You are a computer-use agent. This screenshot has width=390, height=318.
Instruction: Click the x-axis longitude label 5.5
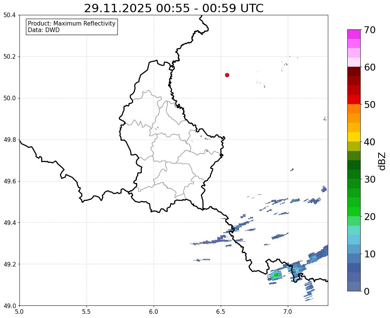point(87,312)
